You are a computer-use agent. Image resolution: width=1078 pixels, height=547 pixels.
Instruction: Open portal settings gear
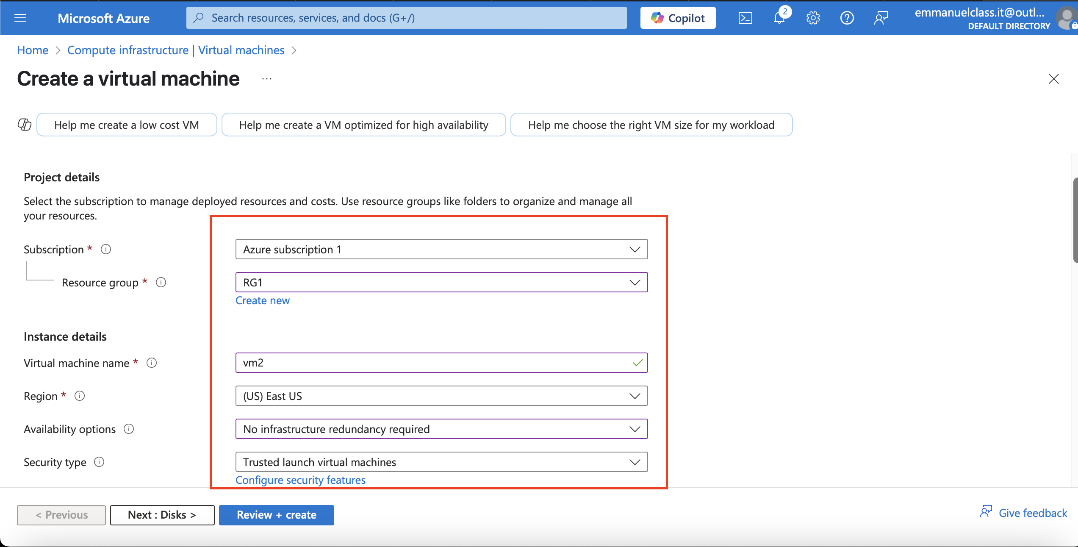click(x=813, y=18)
